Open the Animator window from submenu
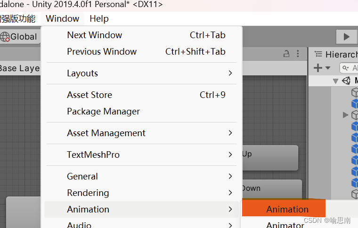This screenshot has height=228, width=358. [x=285, y=225]
